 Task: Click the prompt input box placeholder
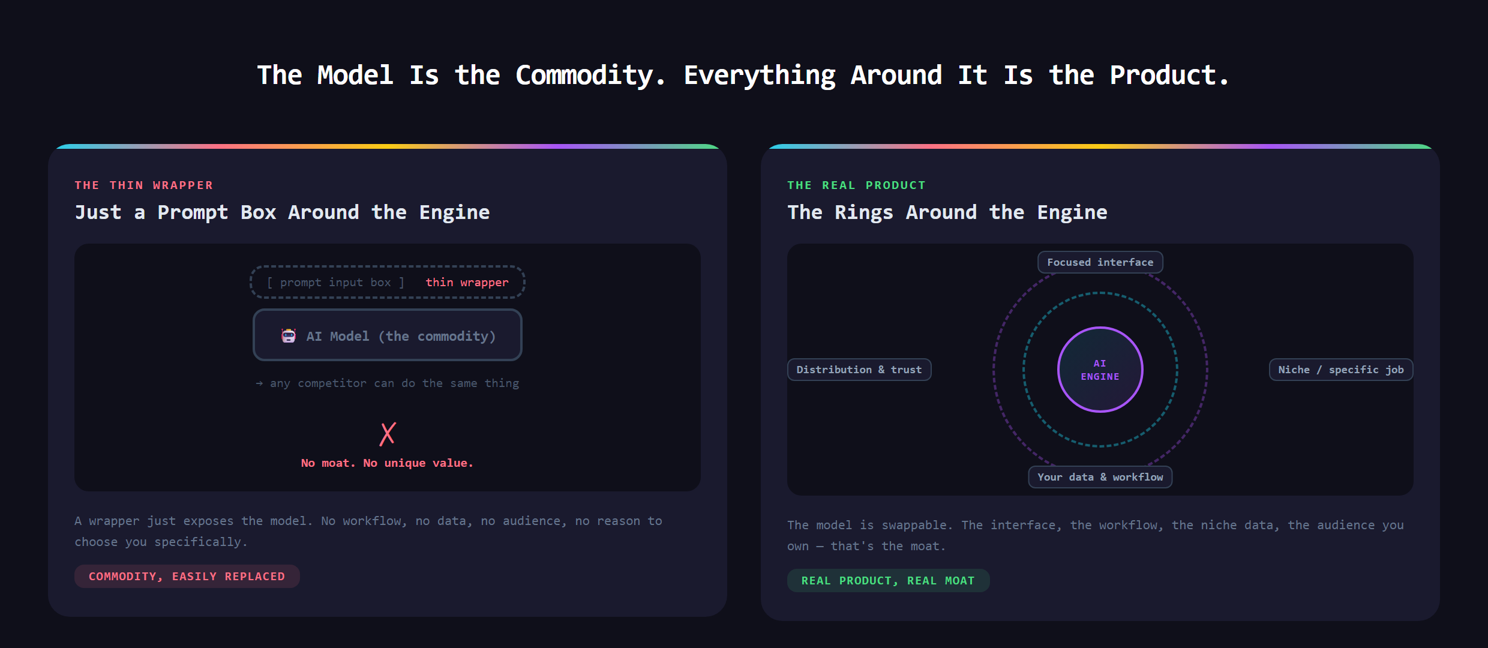(x=336, y=282)
